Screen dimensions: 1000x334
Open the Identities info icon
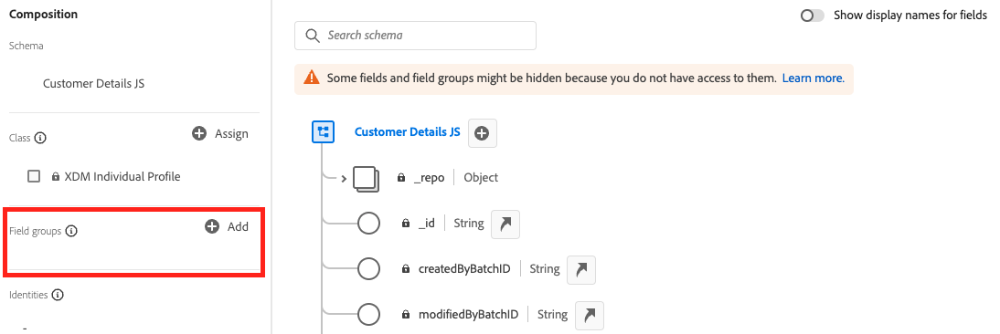(x=58, y=295)
